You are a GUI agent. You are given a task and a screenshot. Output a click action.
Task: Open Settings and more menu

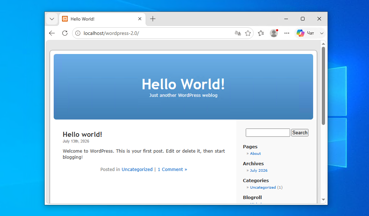pyautogui.click(x=286, y=33)
